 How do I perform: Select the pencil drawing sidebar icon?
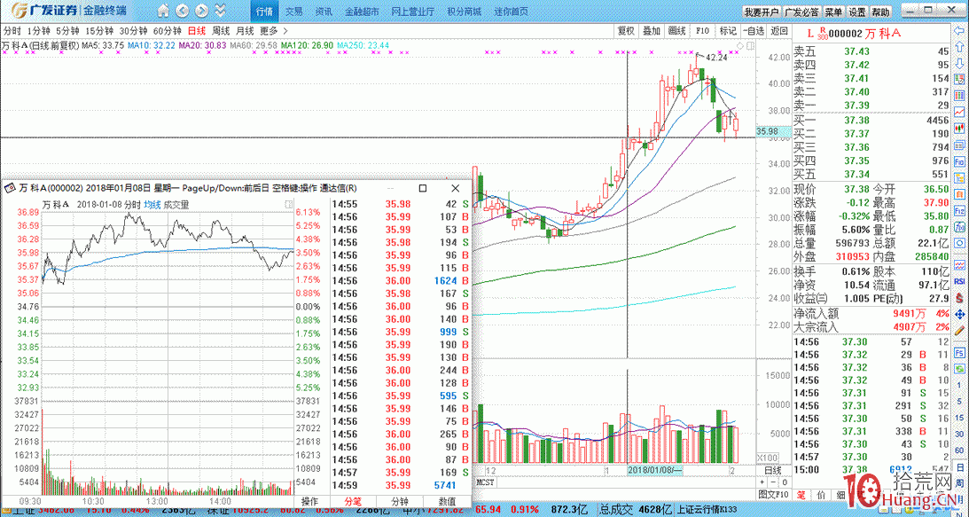point(960,332)
